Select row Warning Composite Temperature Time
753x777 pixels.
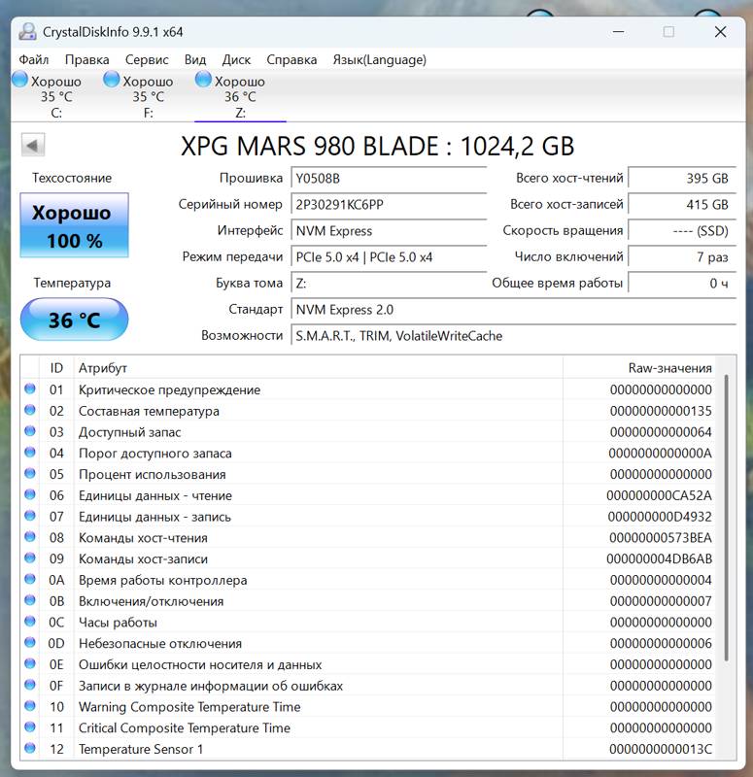click(368, 707)
